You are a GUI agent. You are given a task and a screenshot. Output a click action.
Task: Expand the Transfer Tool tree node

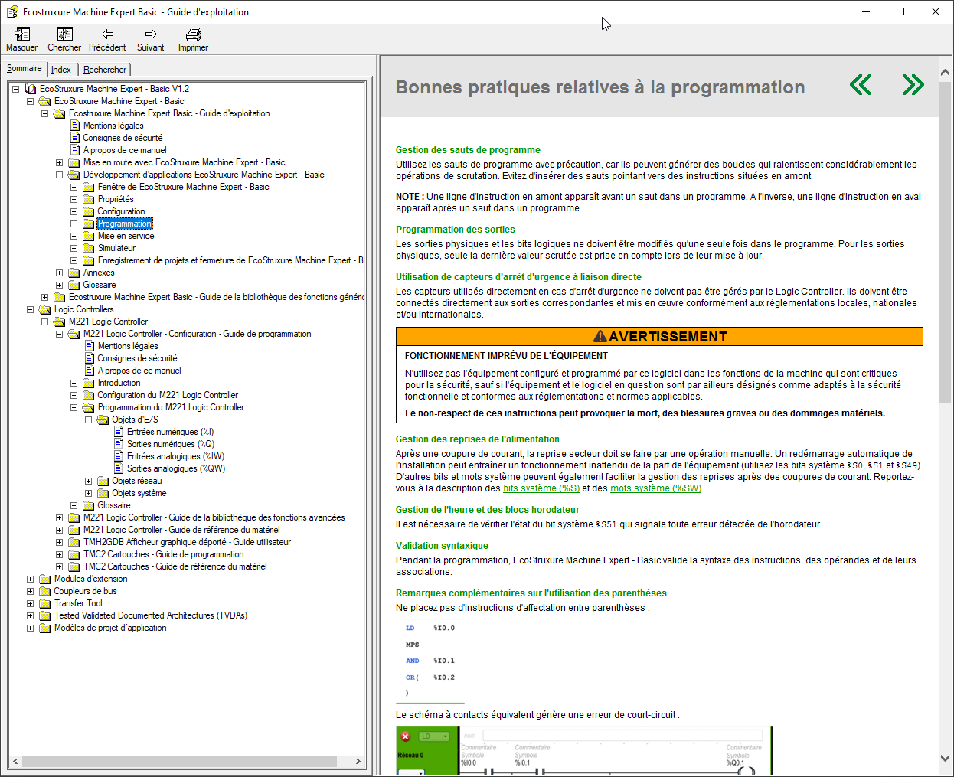pos(31,603)
